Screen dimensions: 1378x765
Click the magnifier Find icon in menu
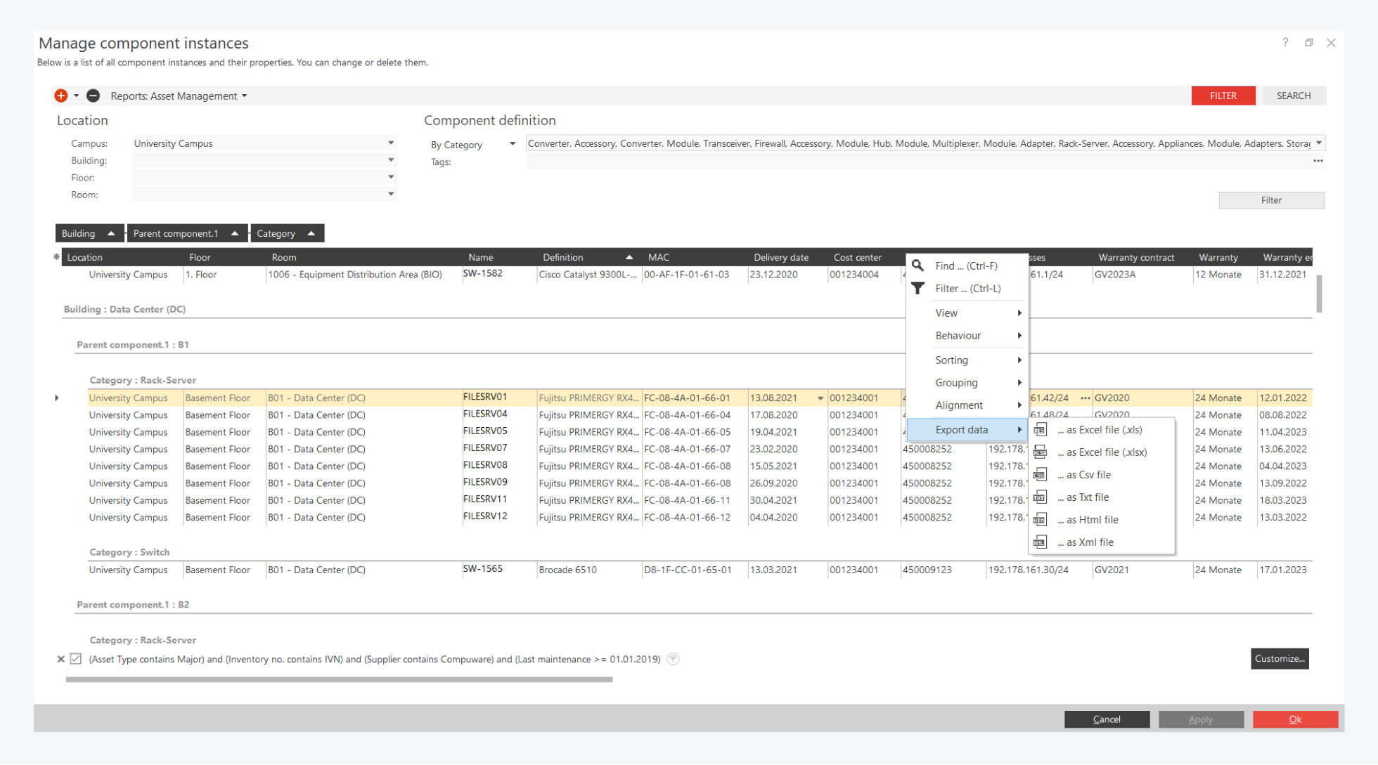pos(917,266)
